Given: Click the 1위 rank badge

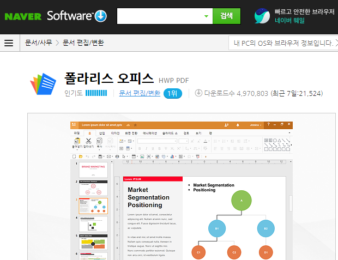Looking at the screenshot, I should (173, 93).
